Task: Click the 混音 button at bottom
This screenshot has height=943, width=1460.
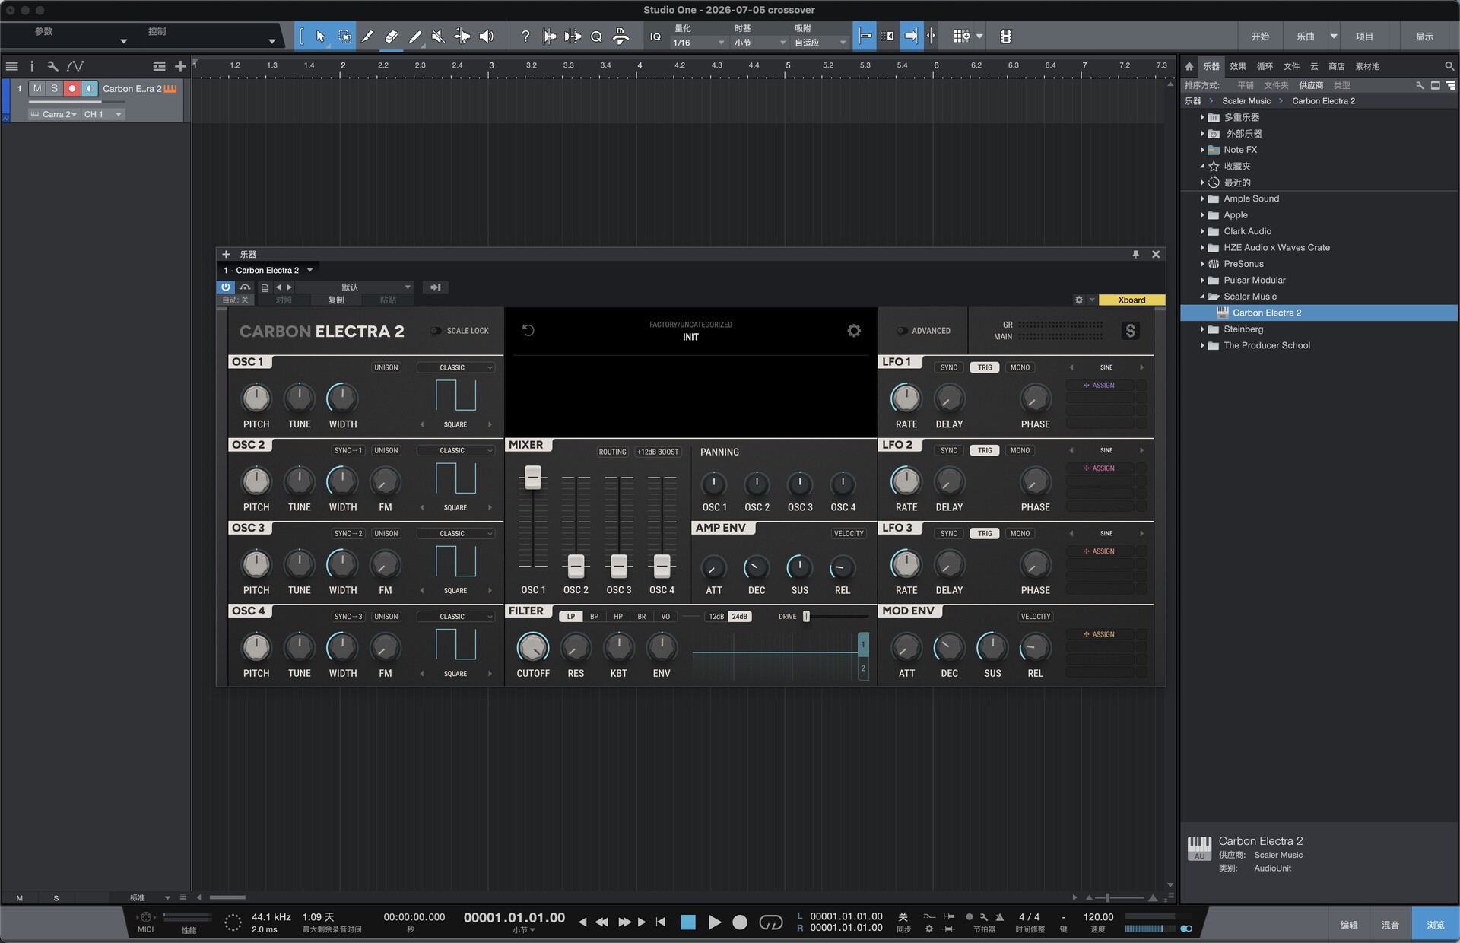Action: pyautogui.click(x=1390, y=925)
